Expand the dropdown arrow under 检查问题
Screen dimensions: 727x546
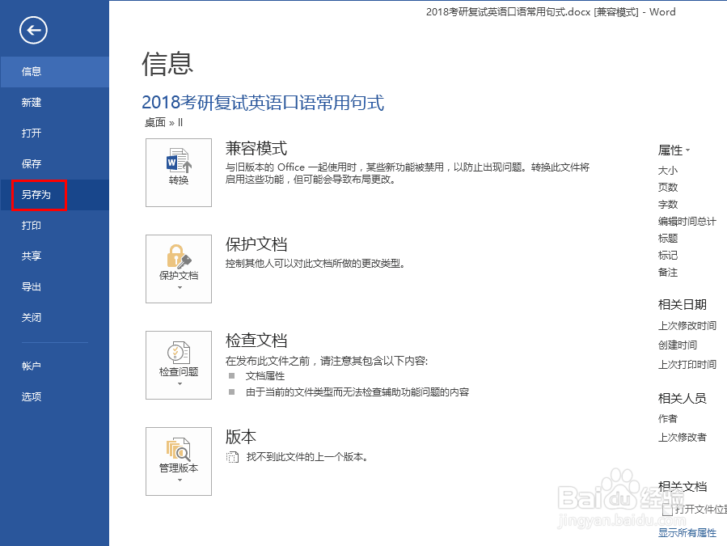[178, 382]
